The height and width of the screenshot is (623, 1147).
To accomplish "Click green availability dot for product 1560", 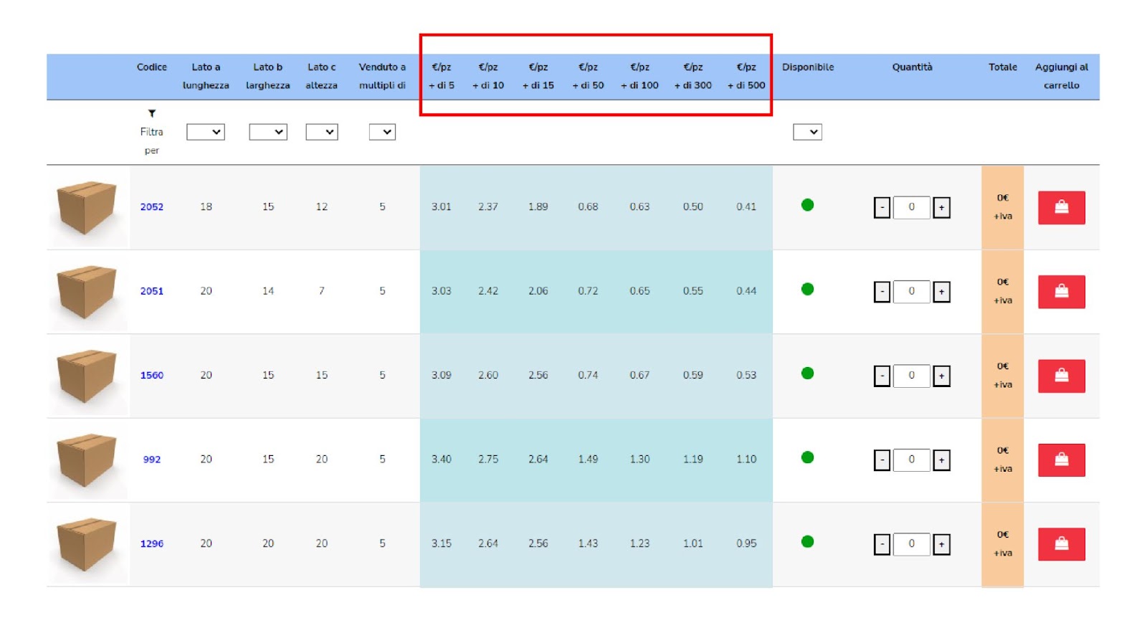I will click(x=807, y=373).
